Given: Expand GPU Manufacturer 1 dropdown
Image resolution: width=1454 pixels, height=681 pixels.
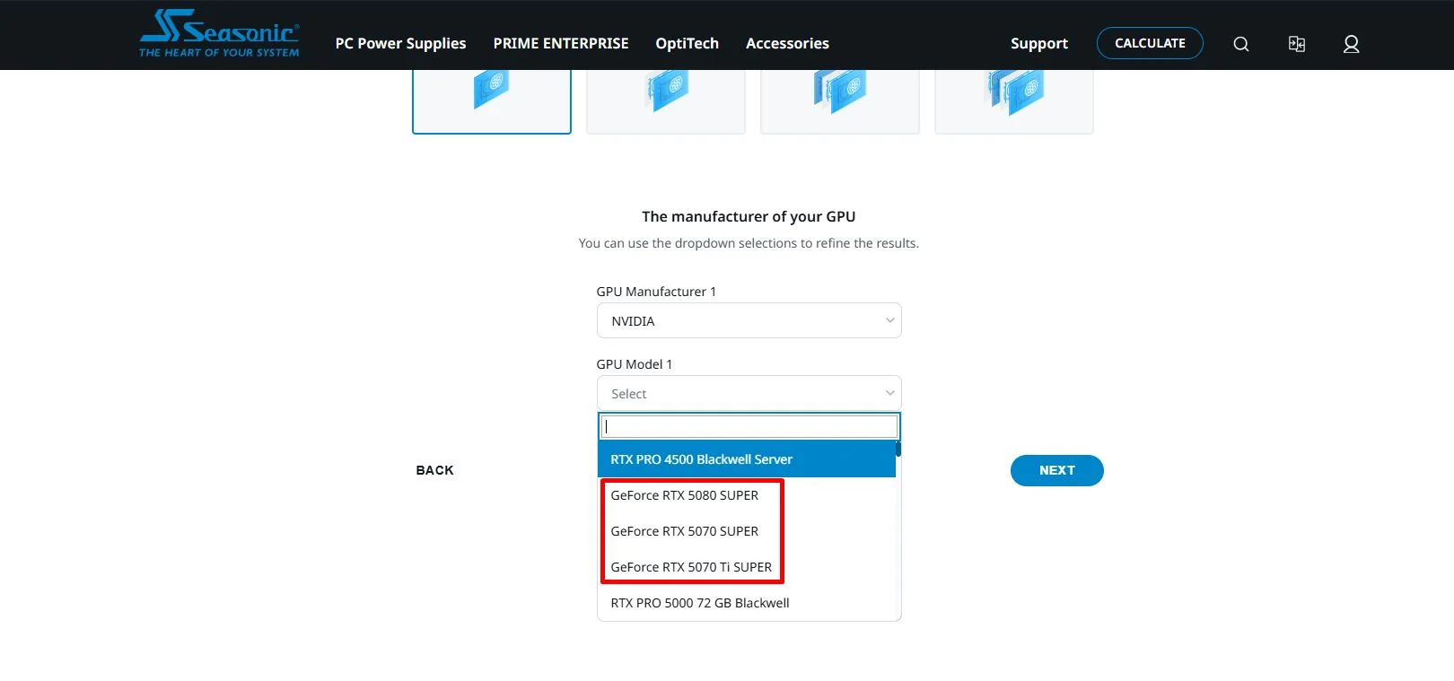Looking at the screenshot, I should click(x=749, y=321).
